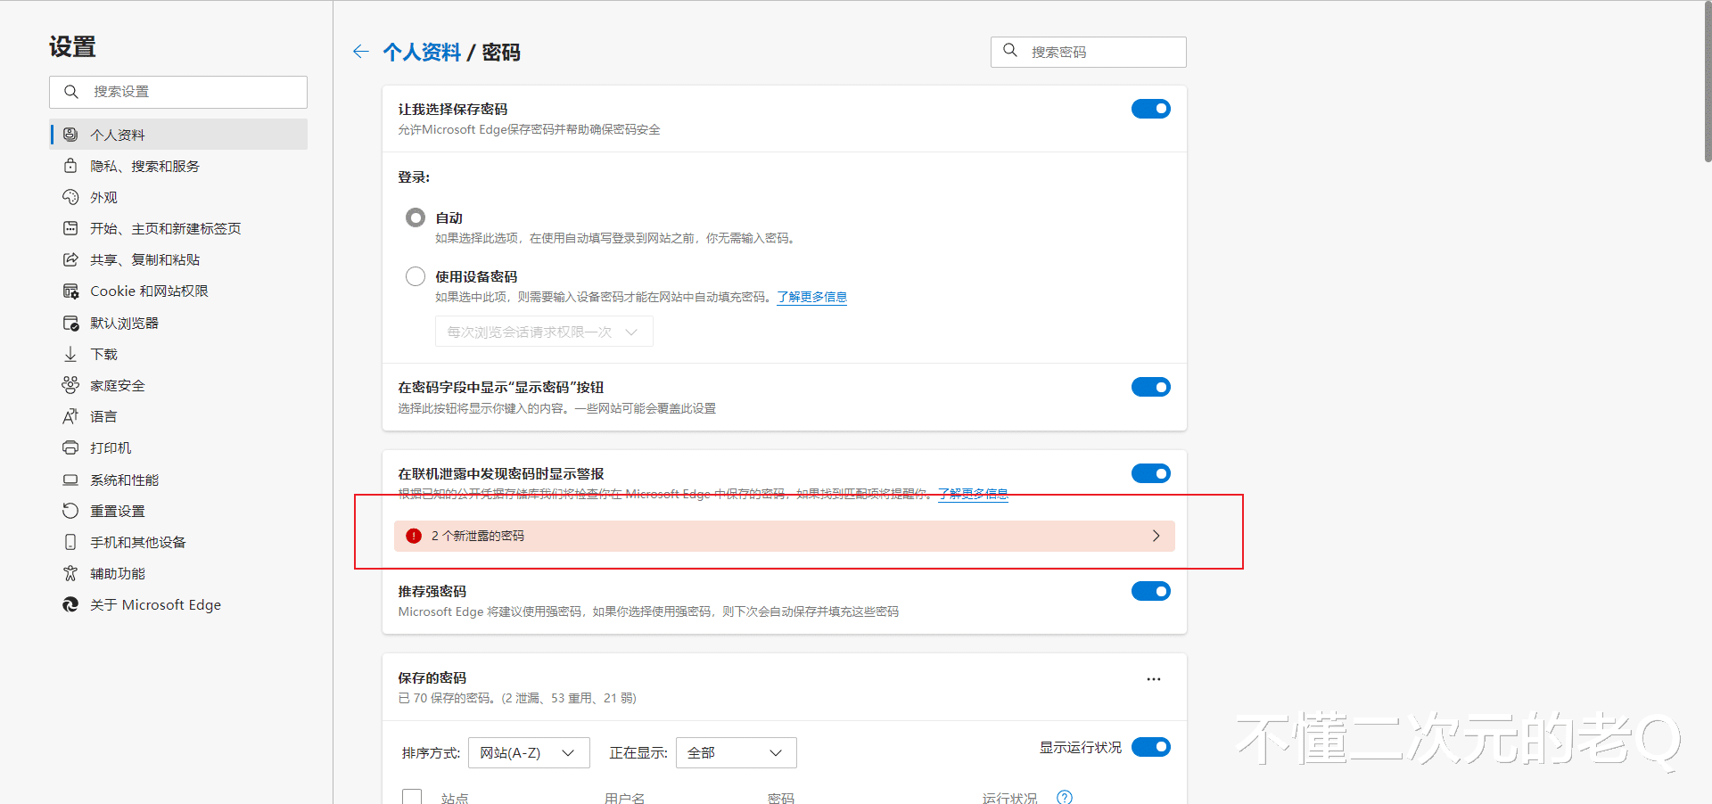Click the family icon for 家庭安全
The width and height of the screenshot is (1712, 804).
click(x=70, y=385)
